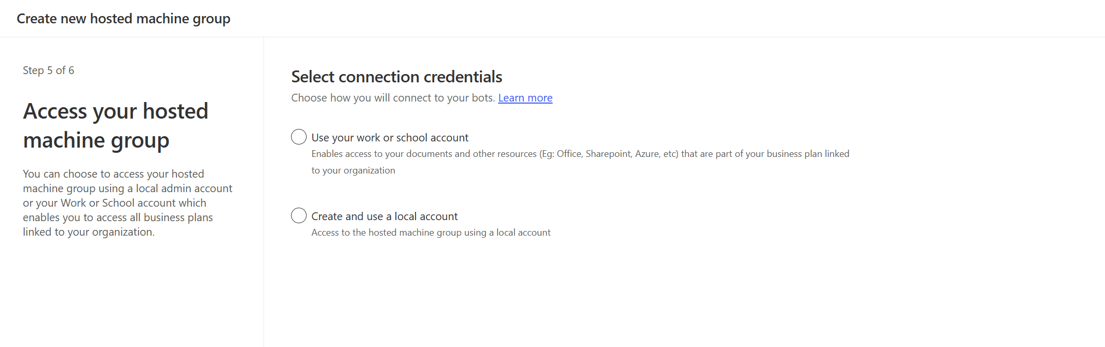Image resolution: width=1105 pixels, height=347 pixels.
Task: Click the "Access to the hosted machine group" description
Action: click(431, 232)
